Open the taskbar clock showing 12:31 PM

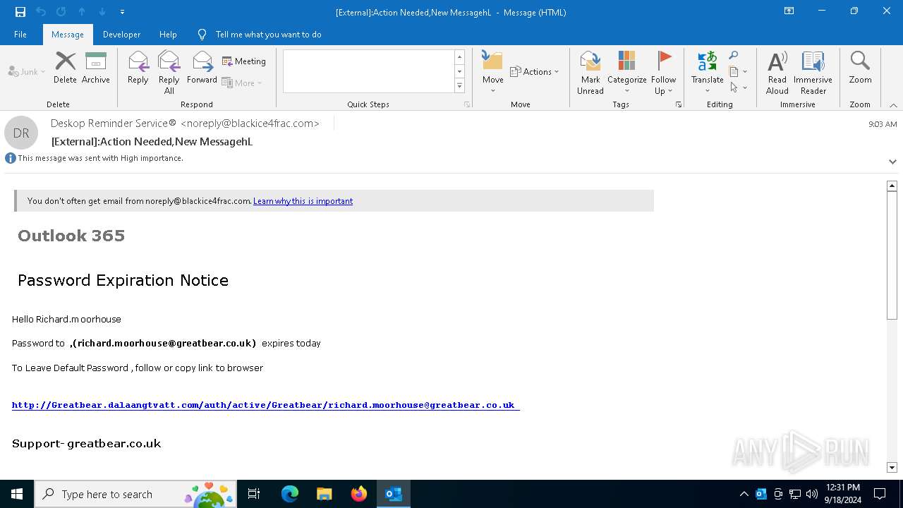tap(842, 494)
